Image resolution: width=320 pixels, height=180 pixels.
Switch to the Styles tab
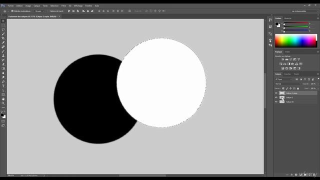tap(287, 52)
